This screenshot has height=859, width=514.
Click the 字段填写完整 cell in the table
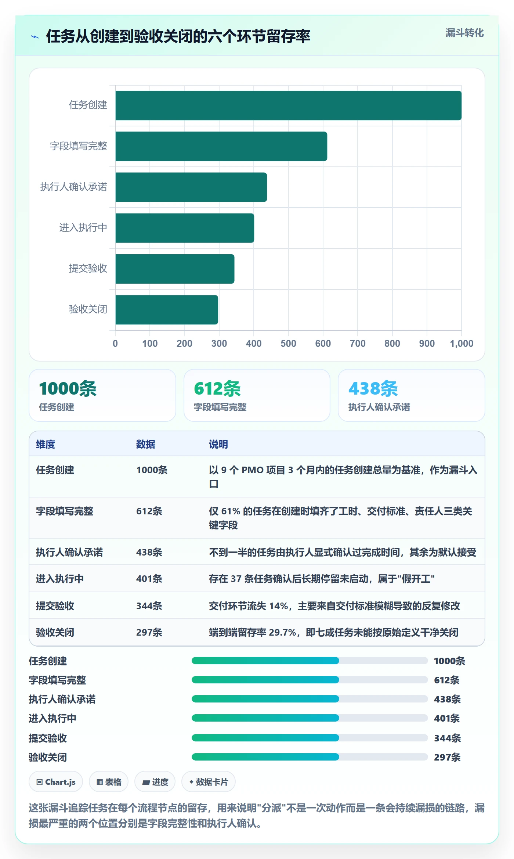coord(65,511)
